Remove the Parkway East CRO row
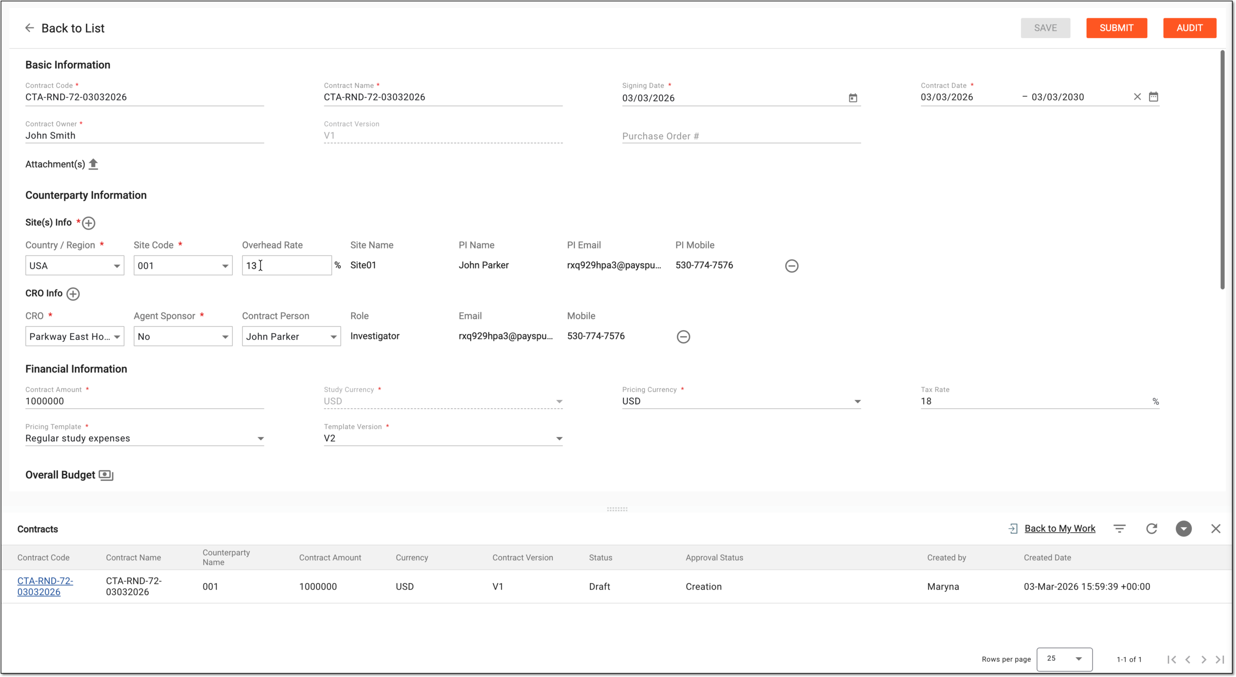The width and height of the screenshot is (1236, 677). [x=683, y=337]
